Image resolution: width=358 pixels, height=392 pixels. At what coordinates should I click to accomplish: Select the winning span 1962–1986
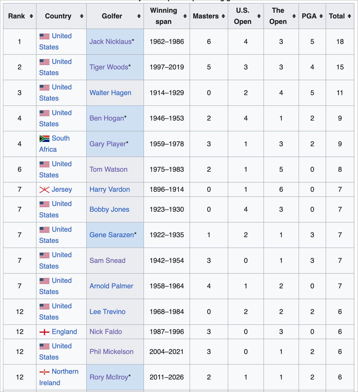click(x=167, y=41)
